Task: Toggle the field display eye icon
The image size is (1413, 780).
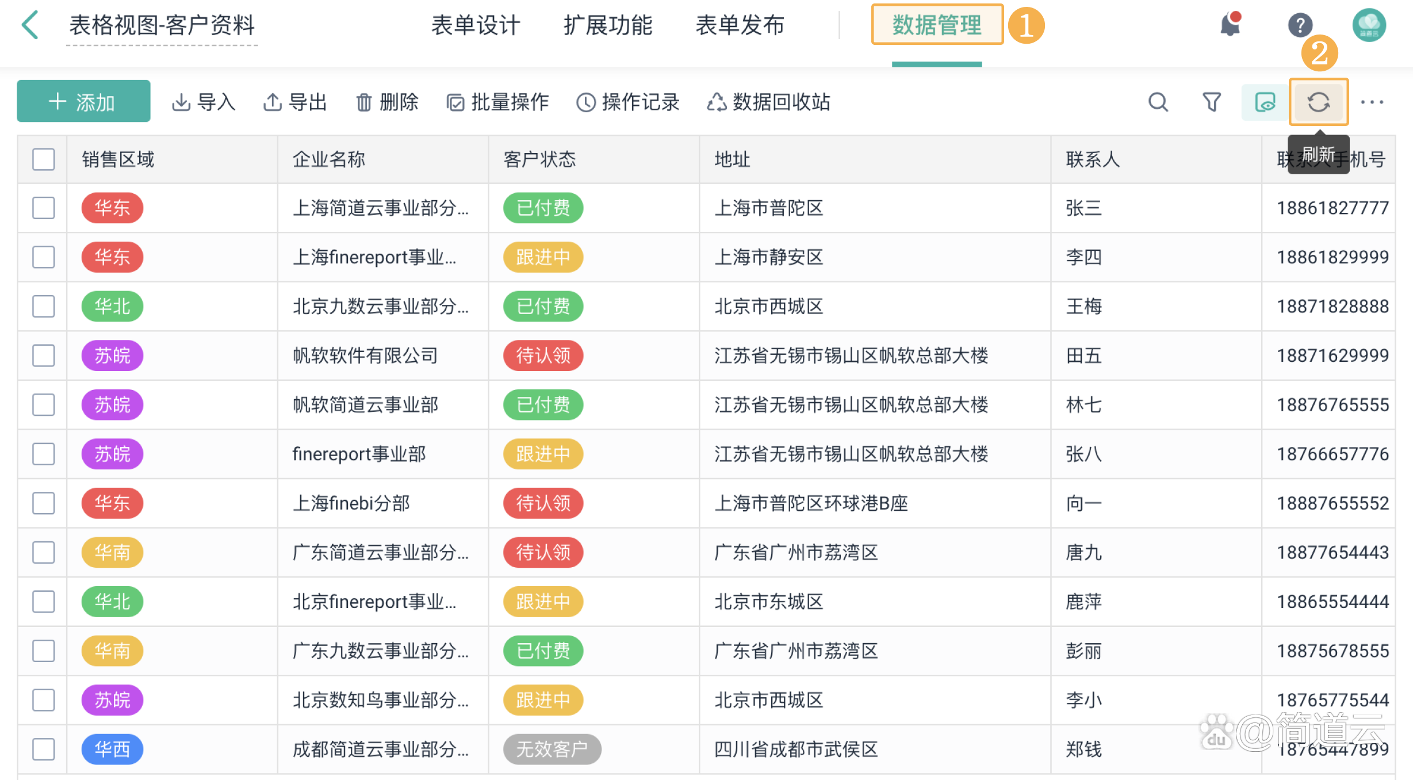Action: pyautogui.click(x=1265, y=102)
